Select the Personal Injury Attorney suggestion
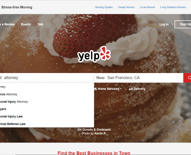This screenshot has width=191, height=155. 47,102
